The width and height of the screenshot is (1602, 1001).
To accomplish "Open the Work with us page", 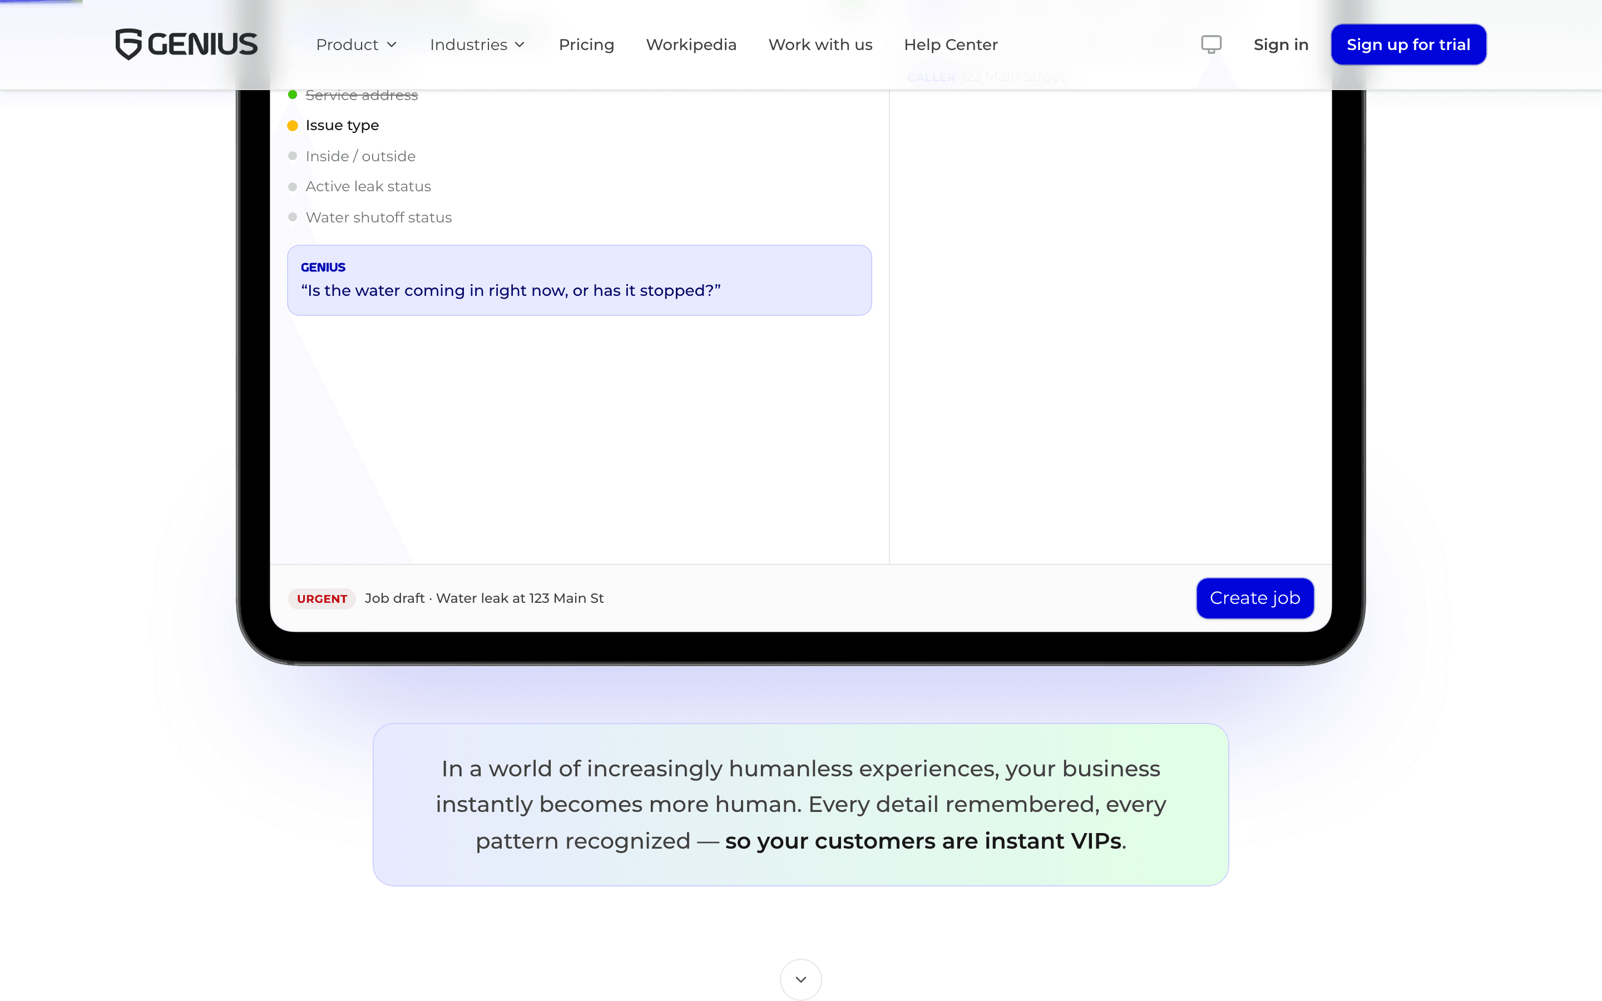I will (820, 44).
